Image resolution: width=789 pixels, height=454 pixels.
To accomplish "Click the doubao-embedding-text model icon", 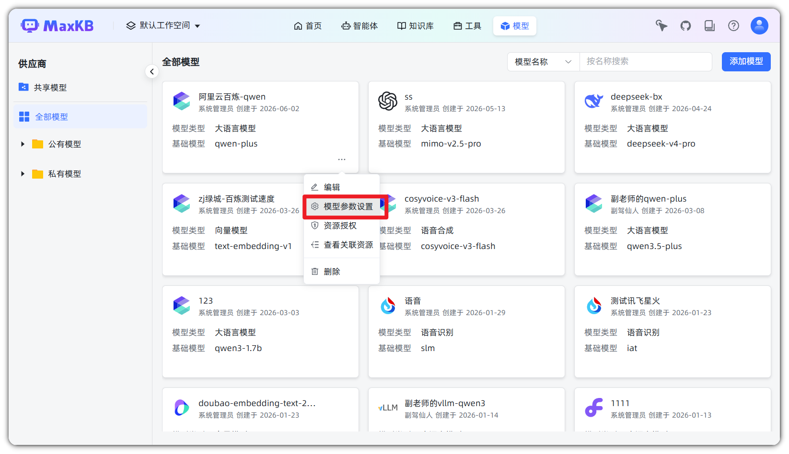I will [x=182, y=408].
